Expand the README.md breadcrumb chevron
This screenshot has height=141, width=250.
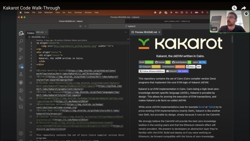[x=46, y=37]
